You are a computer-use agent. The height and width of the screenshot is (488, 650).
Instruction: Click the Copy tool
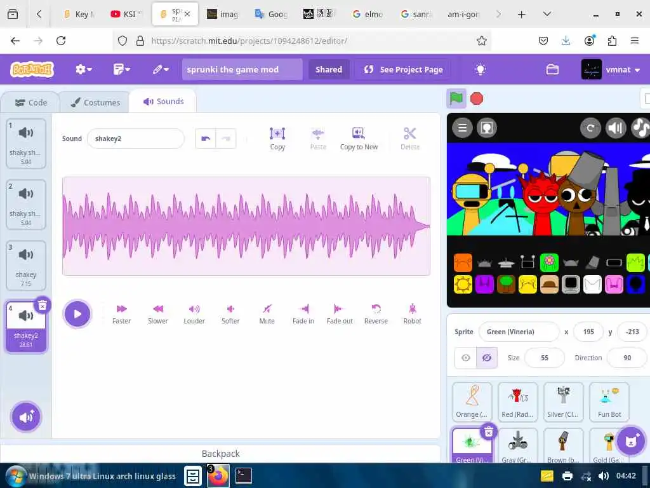click(277, 139)
